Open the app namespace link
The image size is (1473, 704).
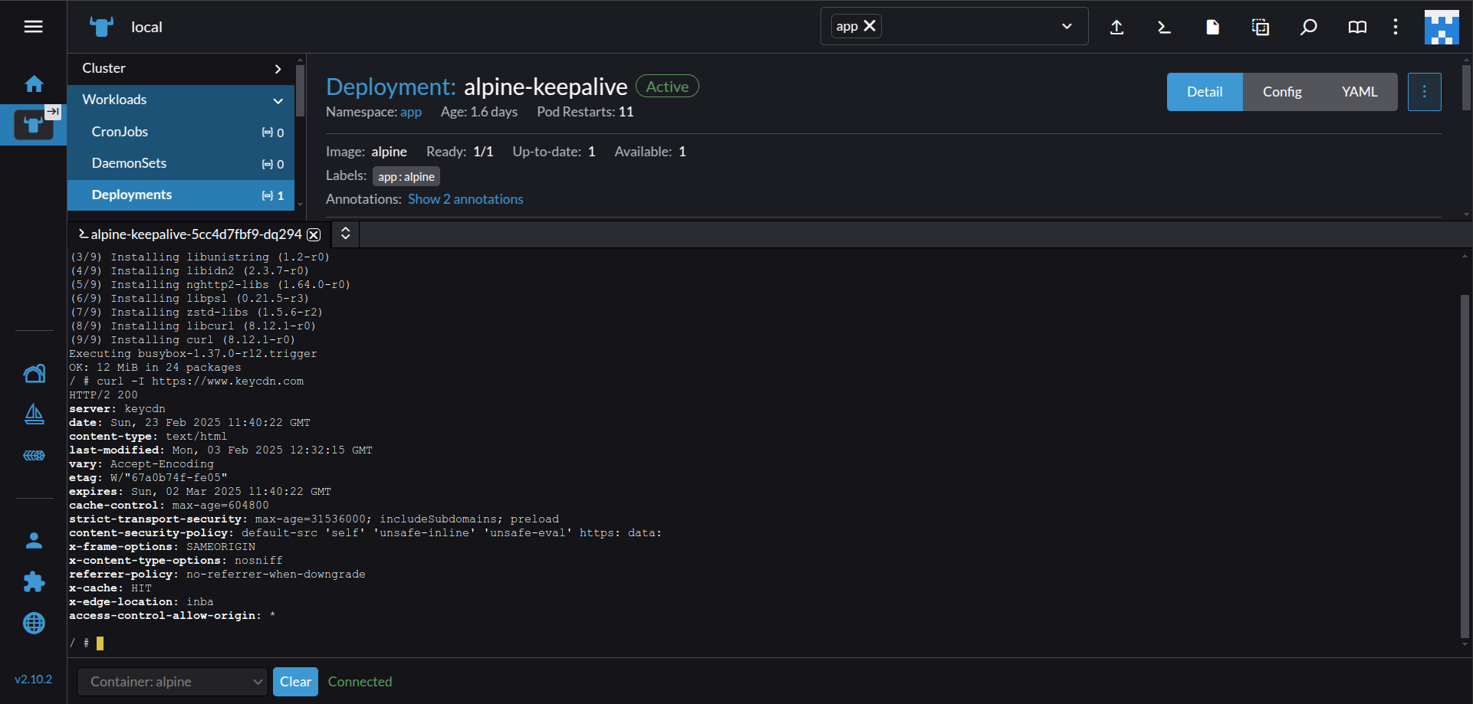[411, 112]
